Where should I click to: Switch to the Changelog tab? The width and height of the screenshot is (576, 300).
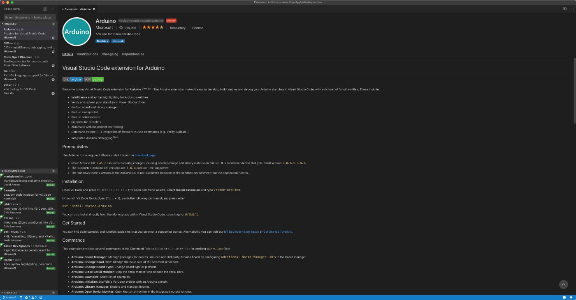[110, 54]
